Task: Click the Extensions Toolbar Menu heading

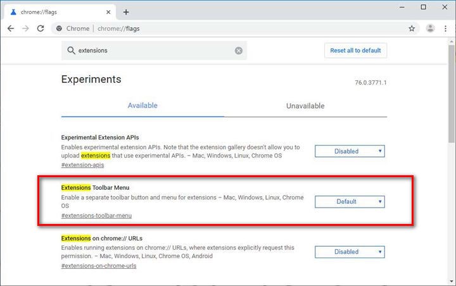Action: pyautogui.click(x=95, y=188)
